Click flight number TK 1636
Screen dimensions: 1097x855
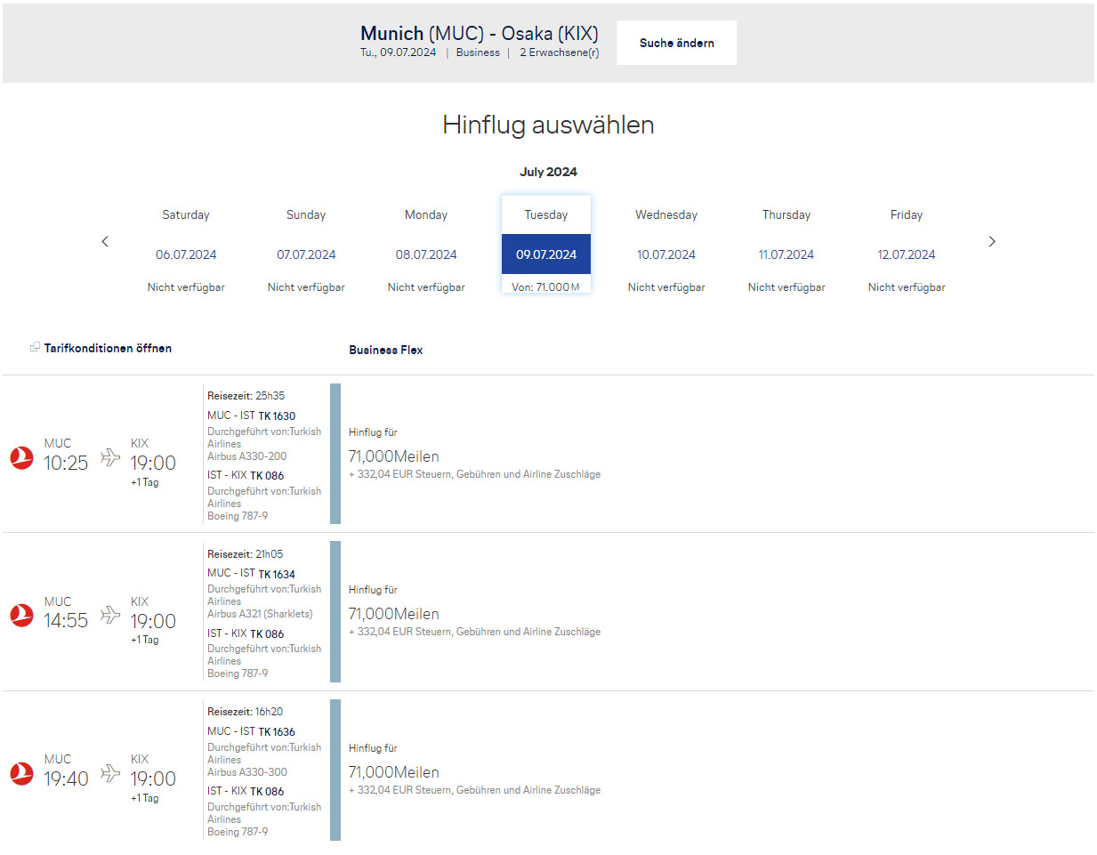277,731
